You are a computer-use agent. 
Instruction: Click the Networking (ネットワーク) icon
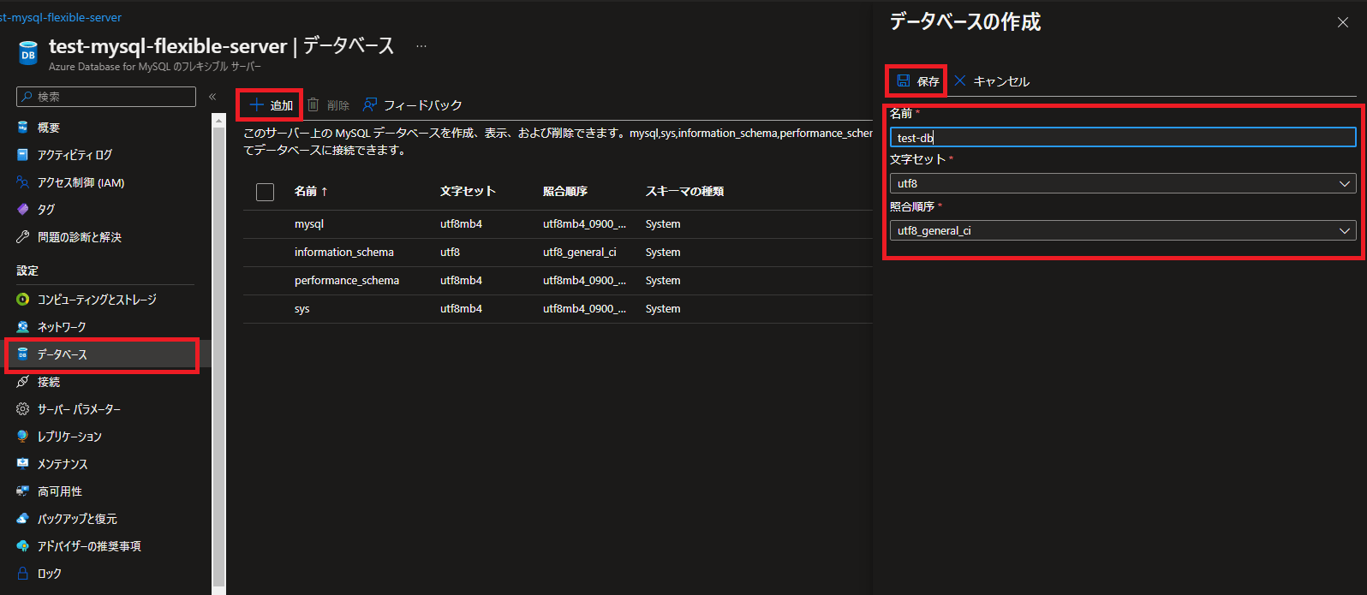23,327
